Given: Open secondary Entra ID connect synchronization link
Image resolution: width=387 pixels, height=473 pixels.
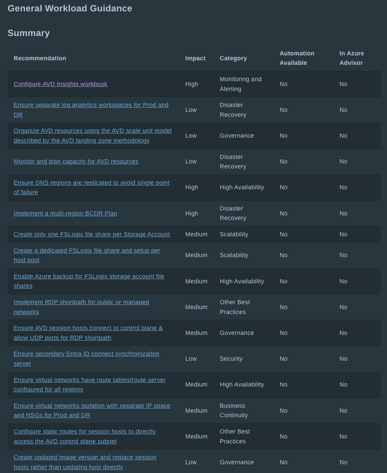Looking at the screenshot, I should (86, 354).
